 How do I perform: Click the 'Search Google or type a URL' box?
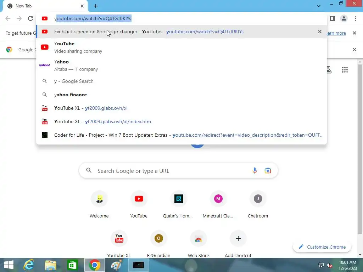click(x=178, y=171)
